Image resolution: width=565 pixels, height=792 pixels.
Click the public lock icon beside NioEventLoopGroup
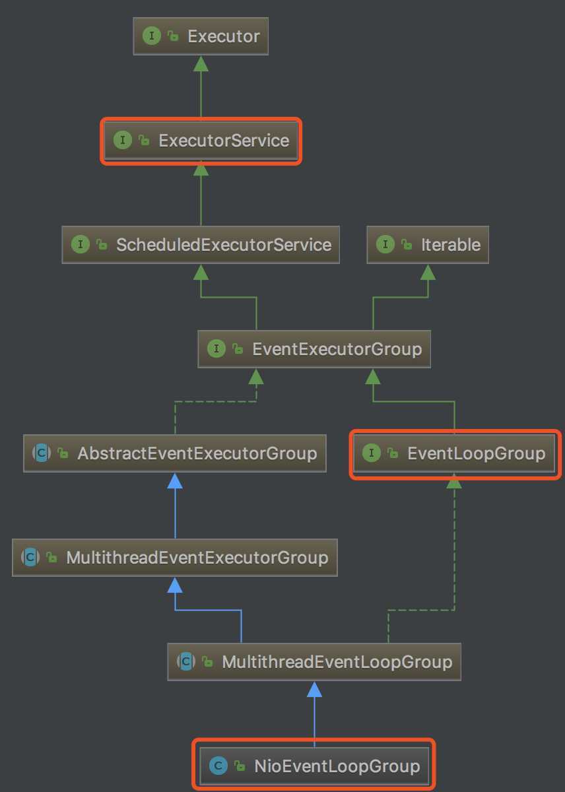tap(238, 766)
